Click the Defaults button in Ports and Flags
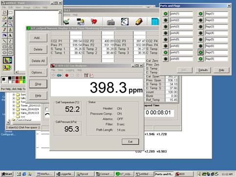 (x=203, y=70)
